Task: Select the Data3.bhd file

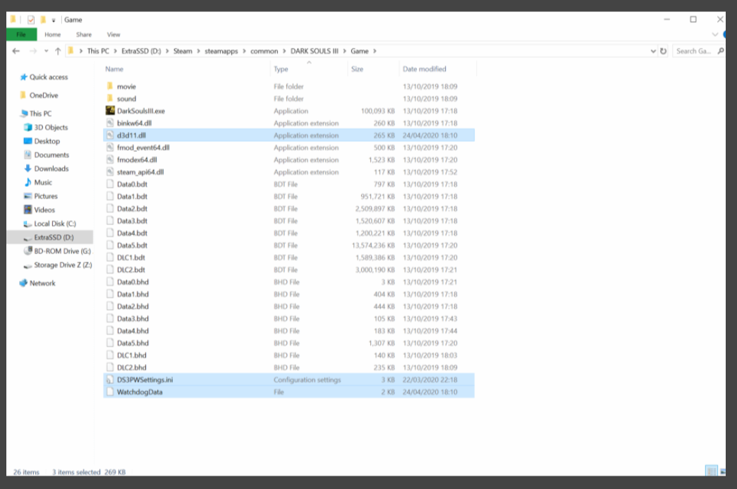Action: (133, 318)
